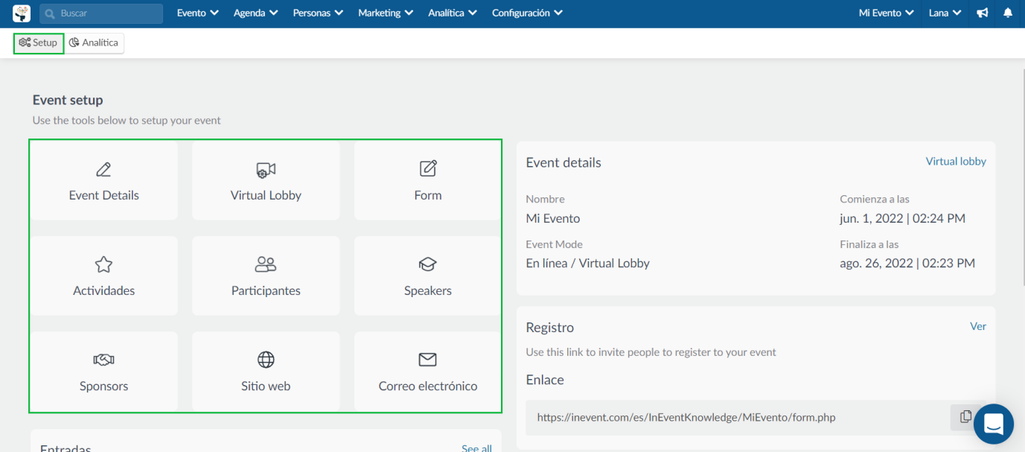The height and width of the screenshot is (452, 1025).
Task: Click the event name Mi Evento text
Action: [553, 219]
